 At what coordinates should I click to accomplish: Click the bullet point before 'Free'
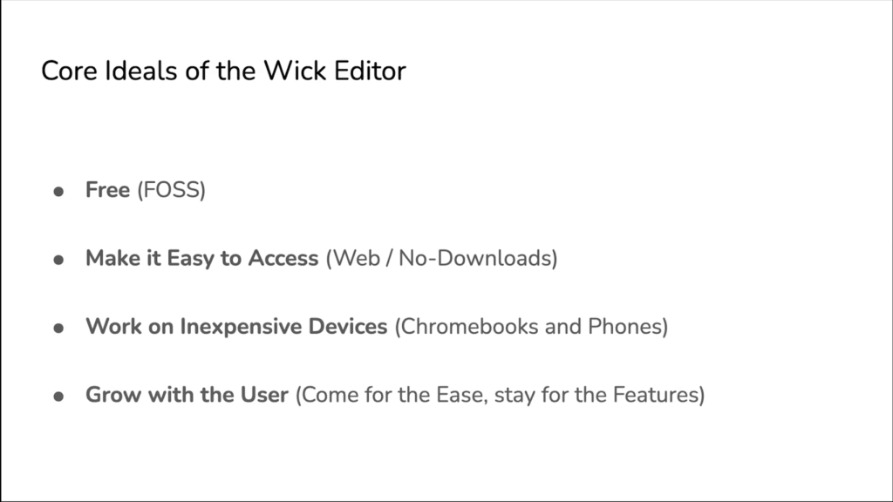(x=58, y=191)
